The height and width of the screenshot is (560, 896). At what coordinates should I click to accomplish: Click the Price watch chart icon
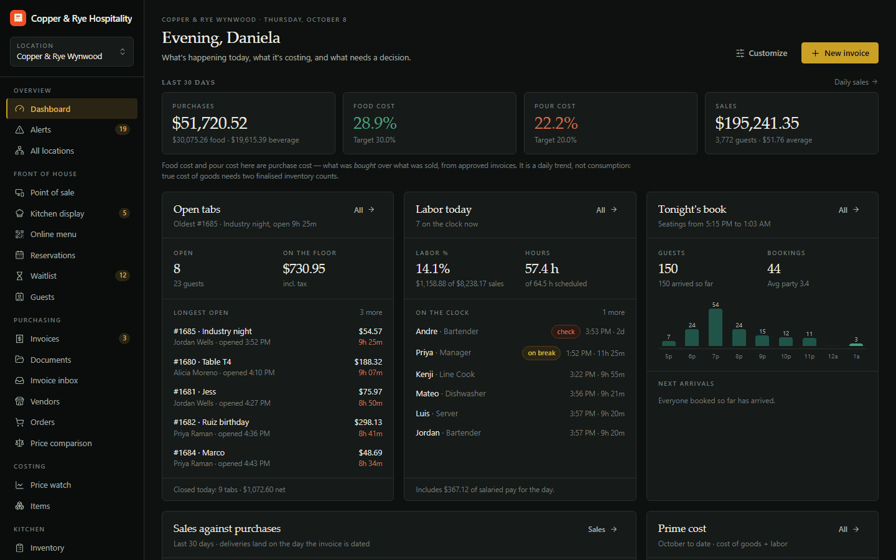(19, 485)
